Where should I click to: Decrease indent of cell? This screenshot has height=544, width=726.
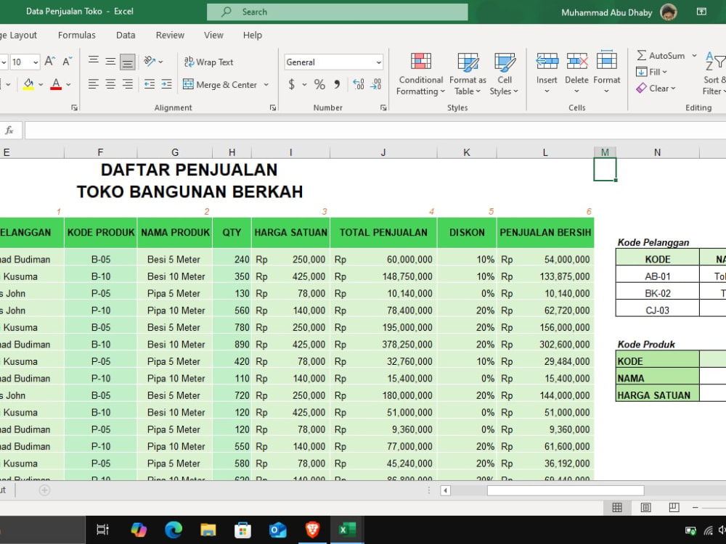[150, 84]
